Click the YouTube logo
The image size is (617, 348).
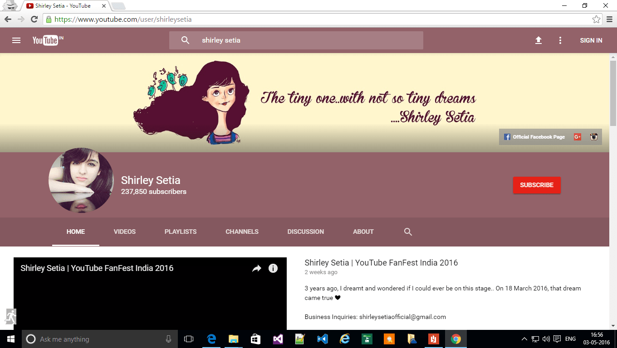(x=48, y=40)
